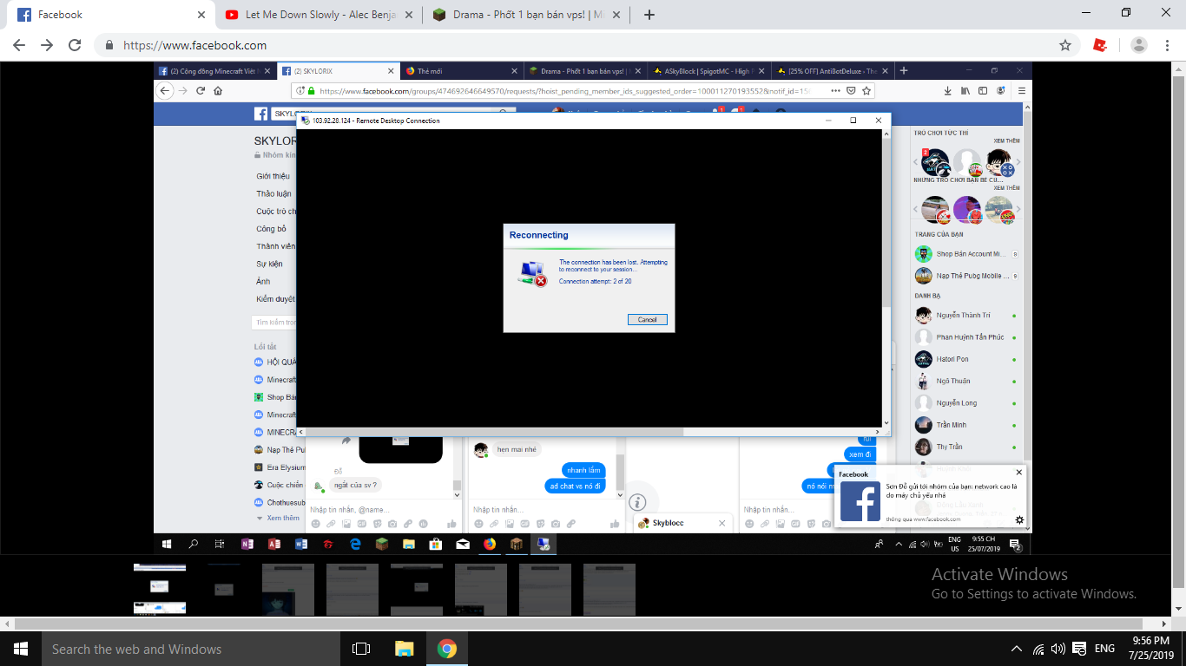The image size is (1186, 666).
Task: Open a new Chrome tab
Action: tap(649, 15)
